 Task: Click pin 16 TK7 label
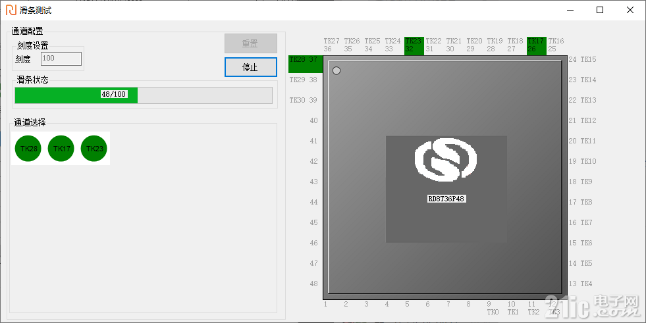(x=581, y=222)
